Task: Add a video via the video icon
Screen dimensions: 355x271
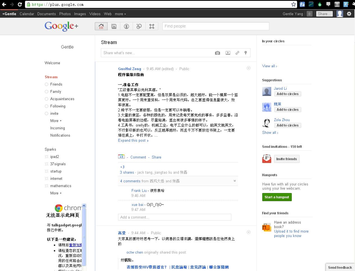Action: tap(228, 53)
